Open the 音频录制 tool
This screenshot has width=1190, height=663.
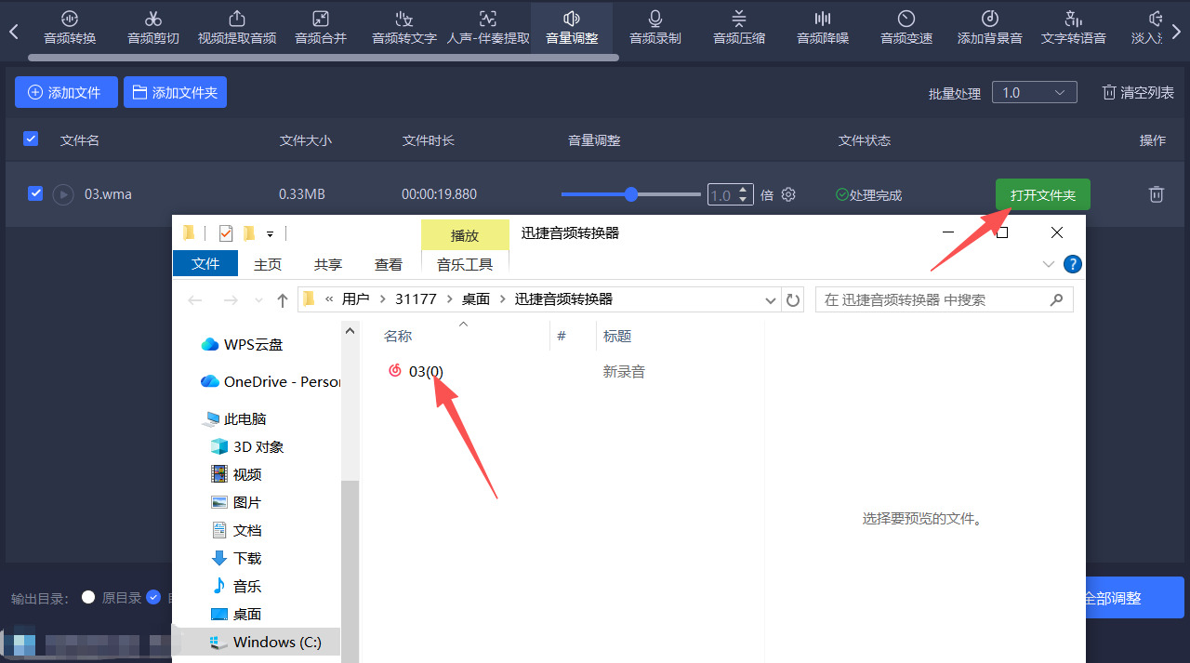click(654, 26)
